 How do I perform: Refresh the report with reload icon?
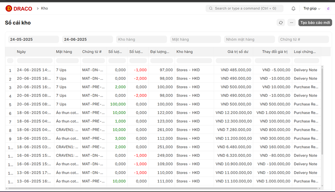281,23
